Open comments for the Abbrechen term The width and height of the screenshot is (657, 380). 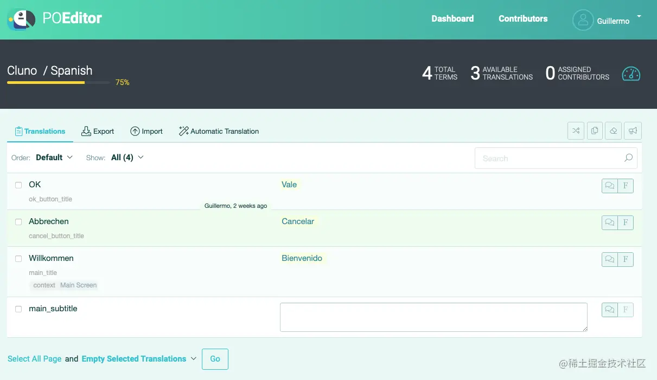(610, 222)
